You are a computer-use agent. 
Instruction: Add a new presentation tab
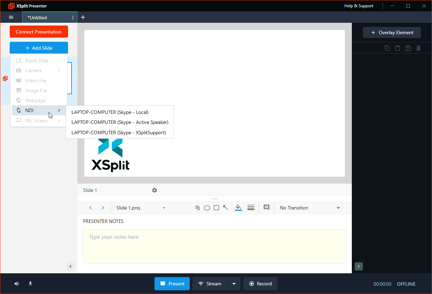83,17
